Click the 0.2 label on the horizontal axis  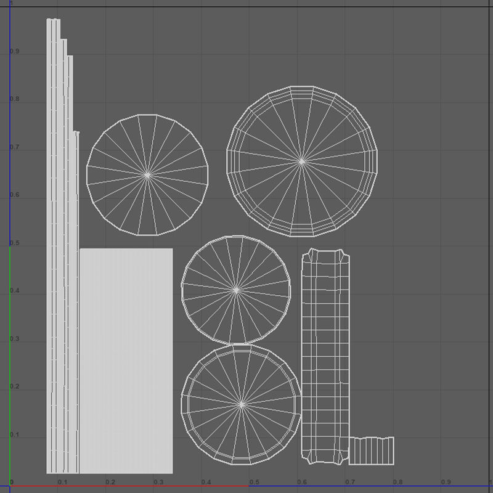[110, 482]
